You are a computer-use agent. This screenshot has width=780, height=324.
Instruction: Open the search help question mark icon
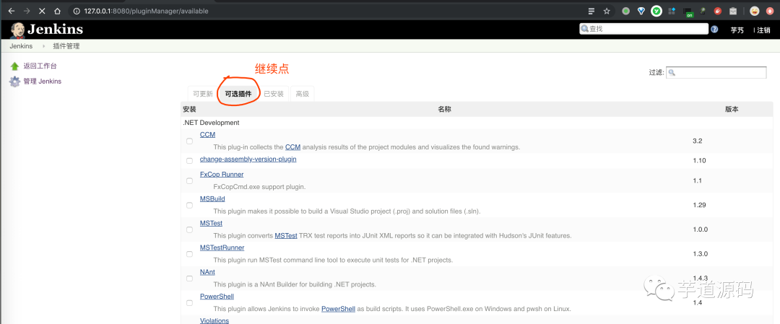point(714,30)
